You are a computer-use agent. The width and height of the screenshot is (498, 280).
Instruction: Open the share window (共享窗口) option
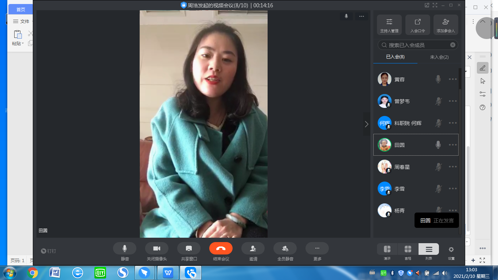click(189, 249)
